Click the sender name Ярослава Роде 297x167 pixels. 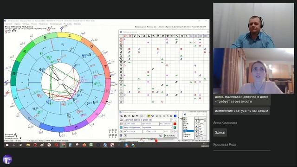(225, 144)
